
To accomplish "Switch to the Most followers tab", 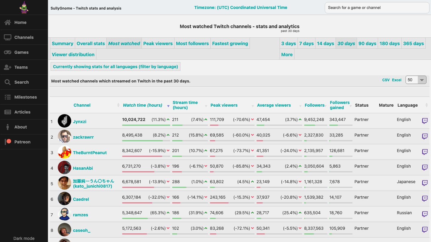I will coord(192,43).
